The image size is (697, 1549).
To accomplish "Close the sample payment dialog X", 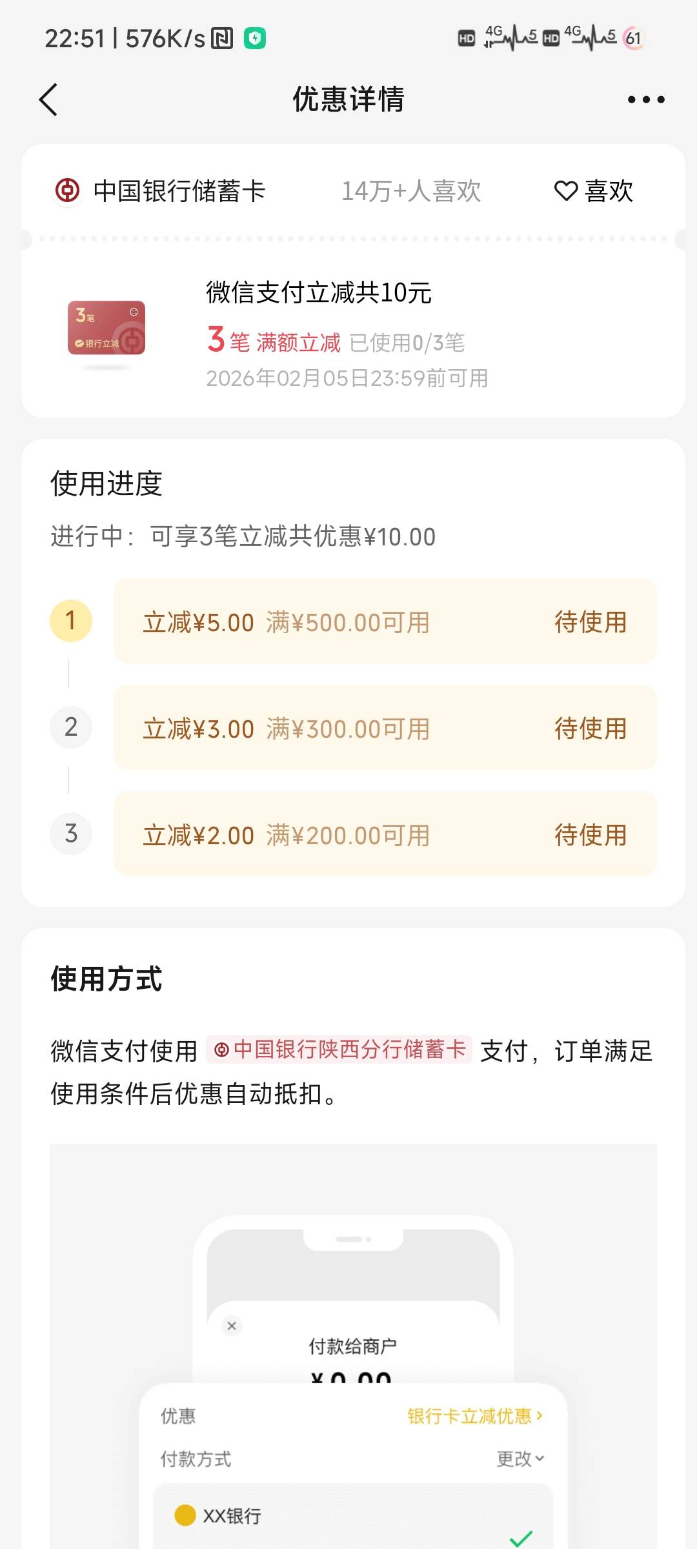I will tap(232, 1326).
